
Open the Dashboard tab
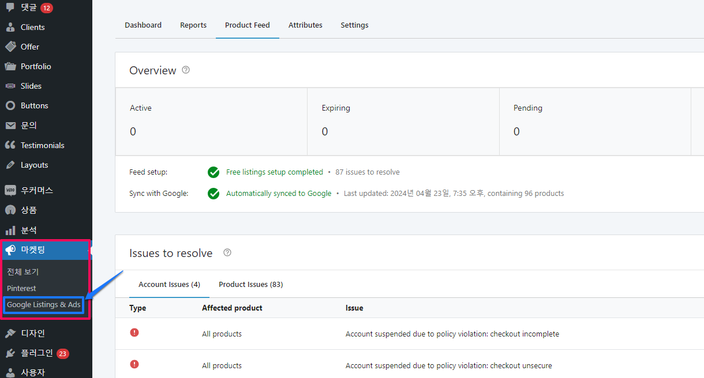click(143, 25)
